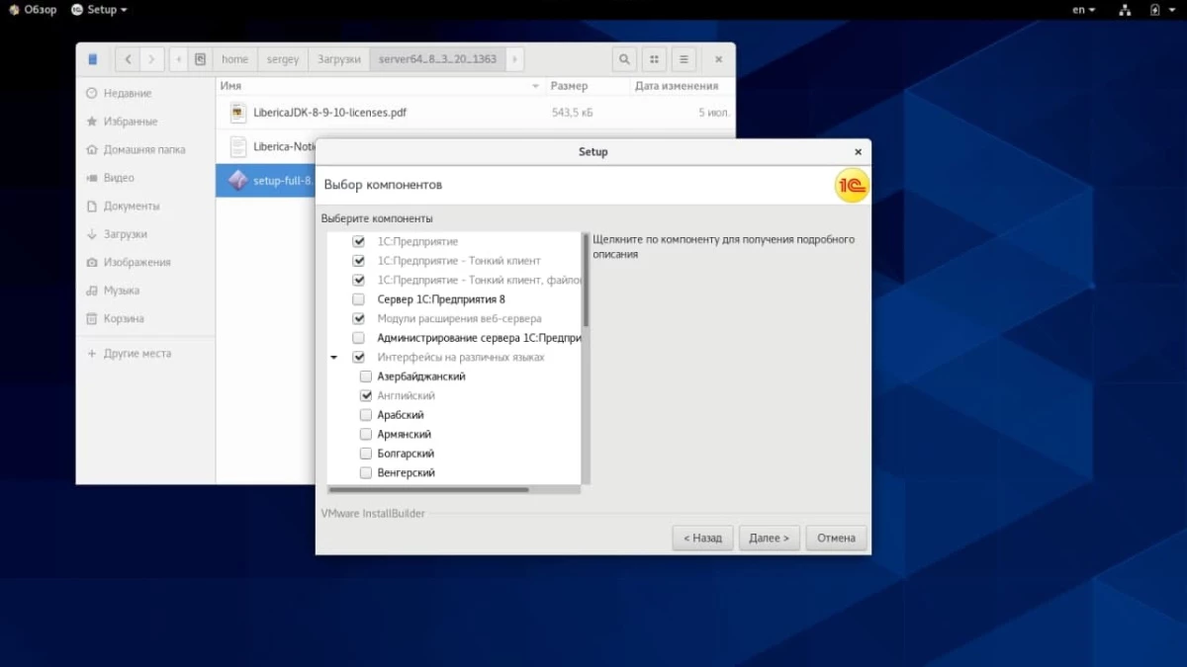This screenshot has height=667, width=1187.
Task: Open file manager sidebar toggle icon
Action: pos(93,59)
